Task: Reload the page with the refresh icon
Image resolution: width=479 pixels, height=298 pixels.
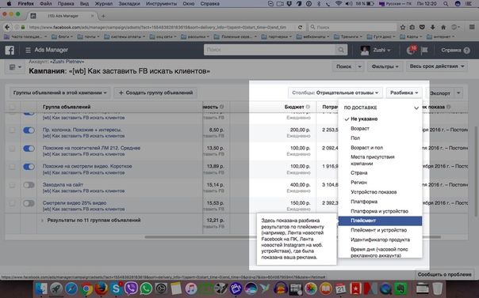Action: pos(300,27)
